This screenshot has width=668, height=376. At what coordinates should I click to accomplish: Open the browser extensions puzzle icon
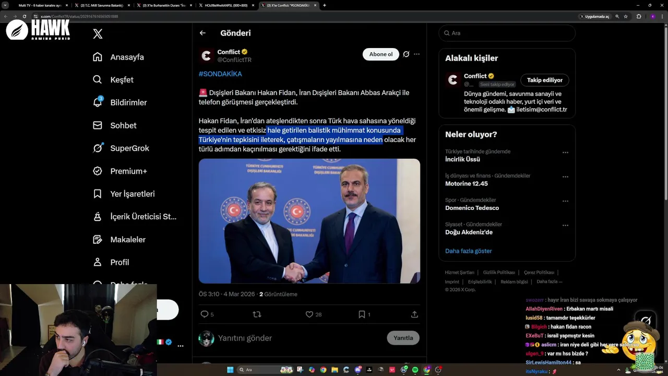point(639,17)
